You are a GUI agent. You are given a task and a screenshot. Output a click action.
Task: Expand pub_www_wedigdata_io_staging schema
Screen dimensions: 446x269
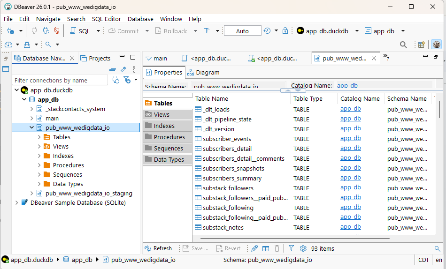31,193
